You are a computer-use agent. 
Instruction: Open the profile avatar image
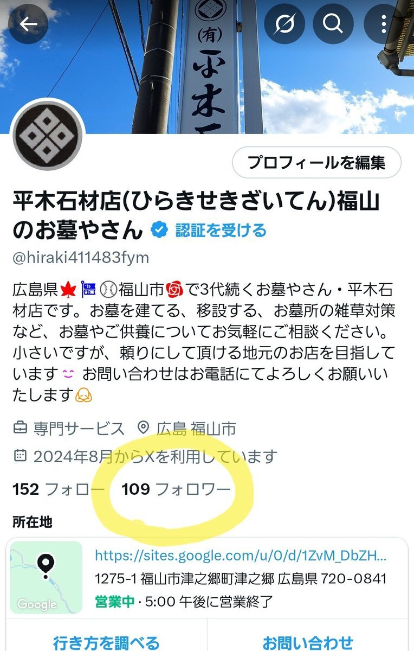pyautogui.click(x=49, y=135)
